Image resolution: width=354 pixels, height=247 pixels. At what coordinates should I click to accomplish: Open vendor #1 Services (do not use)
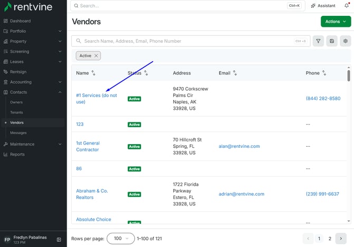pos(96,99)
